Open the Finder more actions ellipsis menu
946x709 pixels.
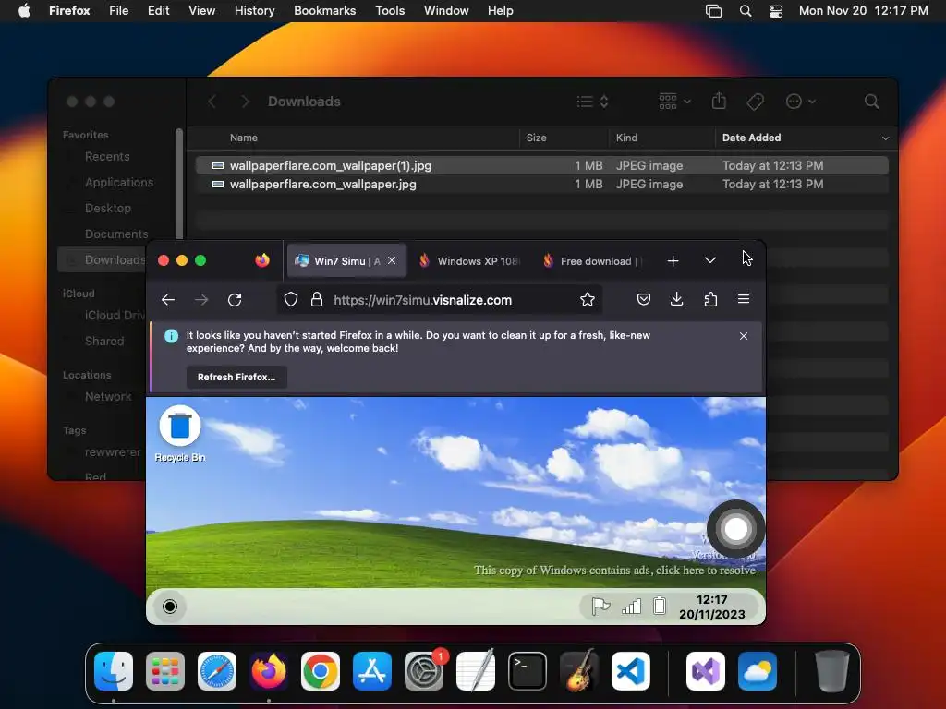(x=800, y=102)
